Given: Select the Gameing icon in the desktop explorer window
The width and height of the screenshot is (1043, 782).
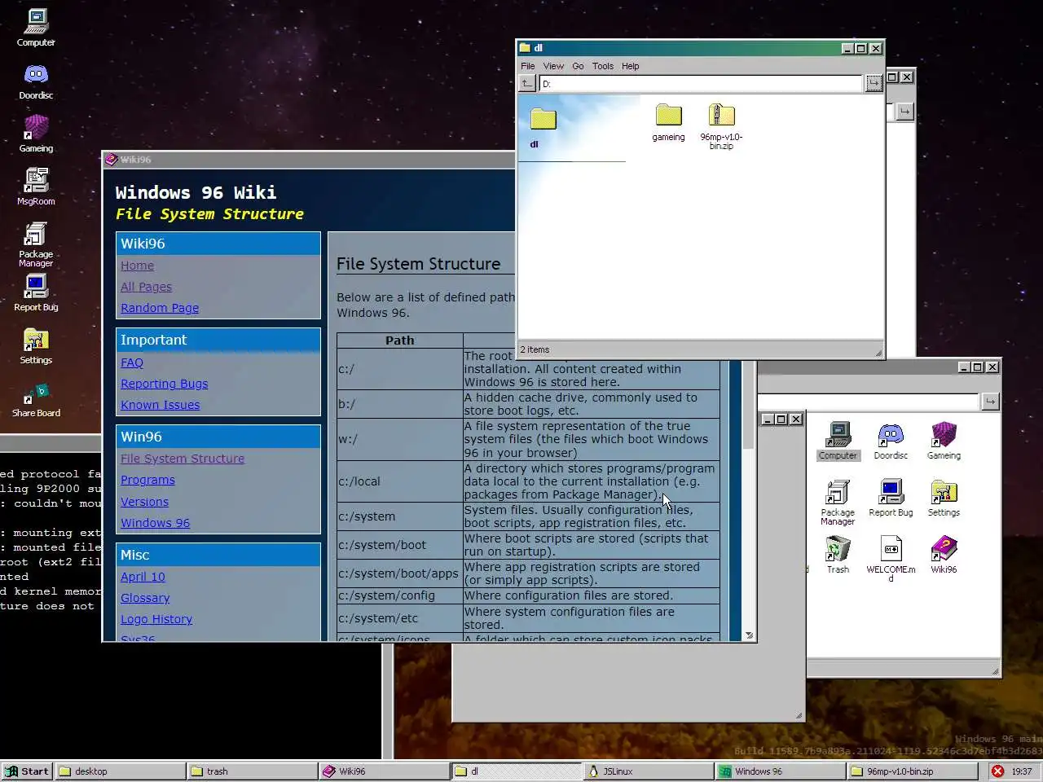Looking at the screenshot, I should 944,442.
